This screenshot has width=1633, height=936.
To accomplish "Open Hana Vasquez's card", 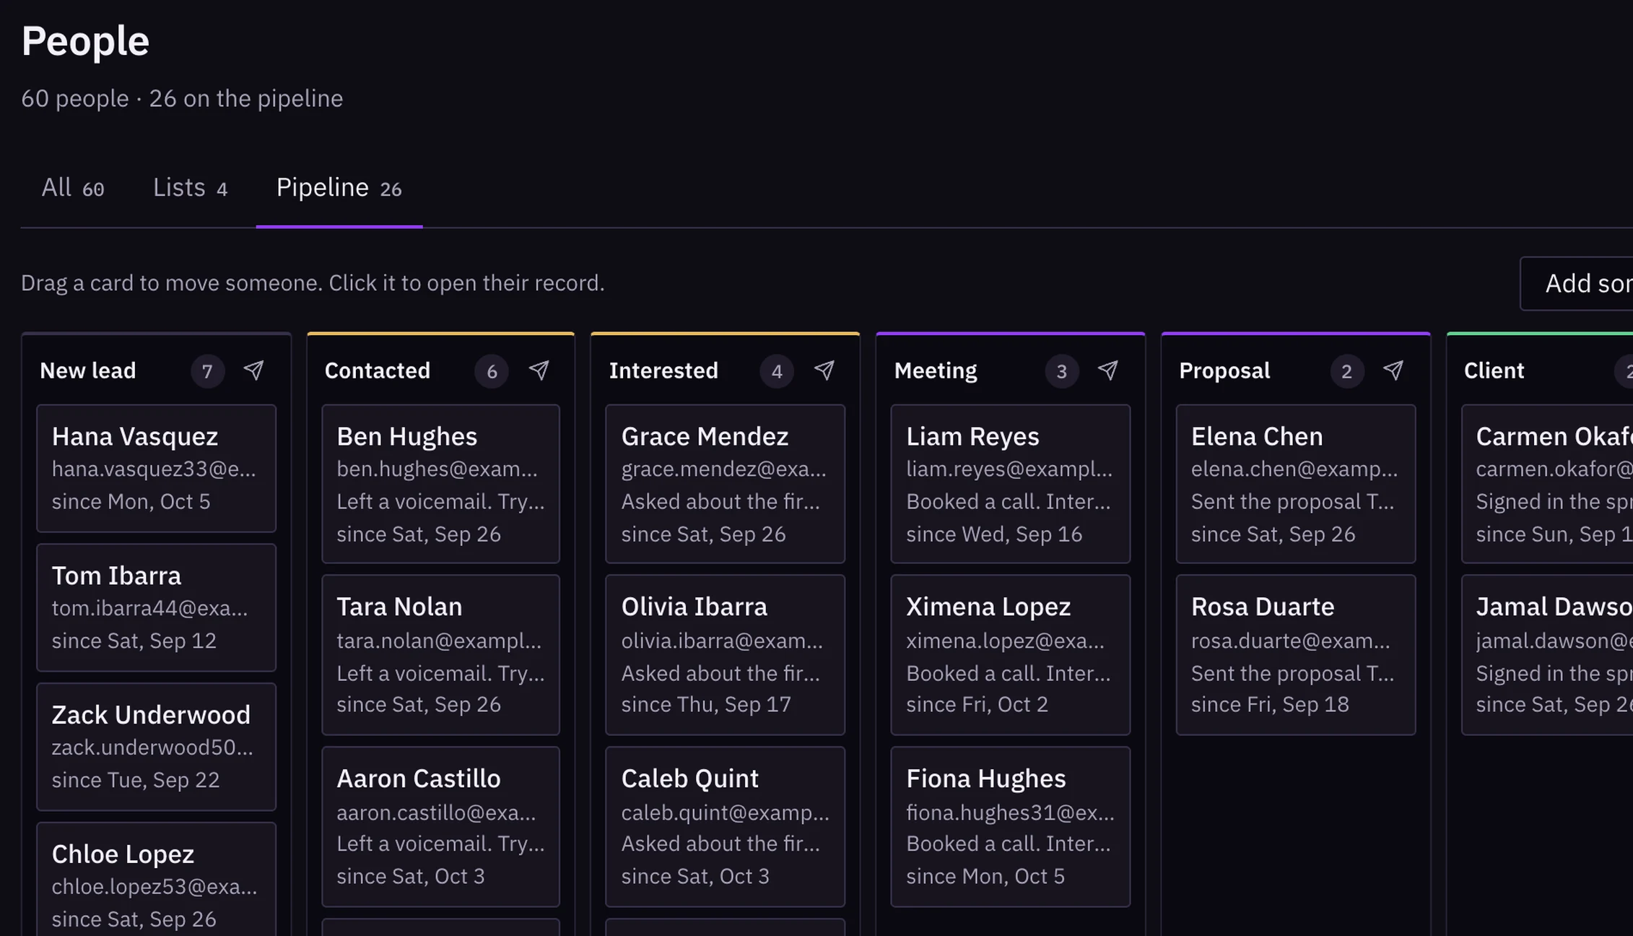I will (156, 468).
